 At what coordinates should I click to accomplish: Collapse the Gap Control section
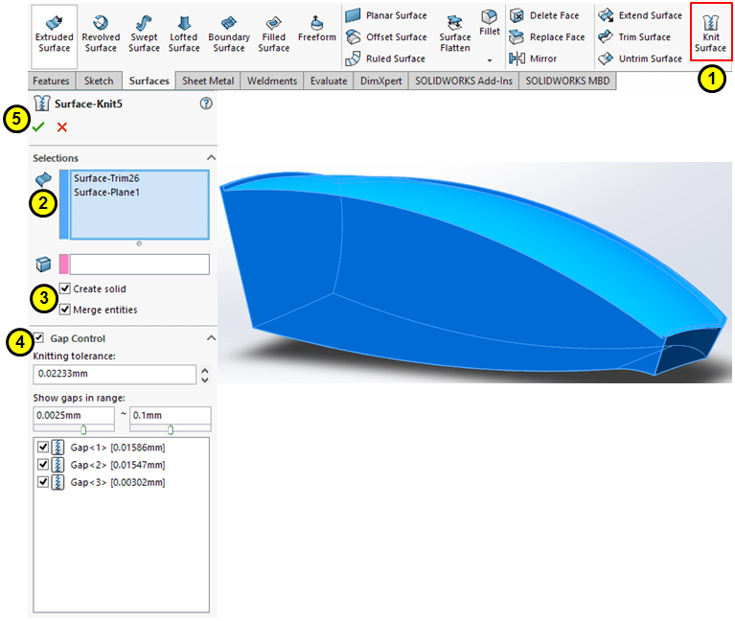coord(211,338)
